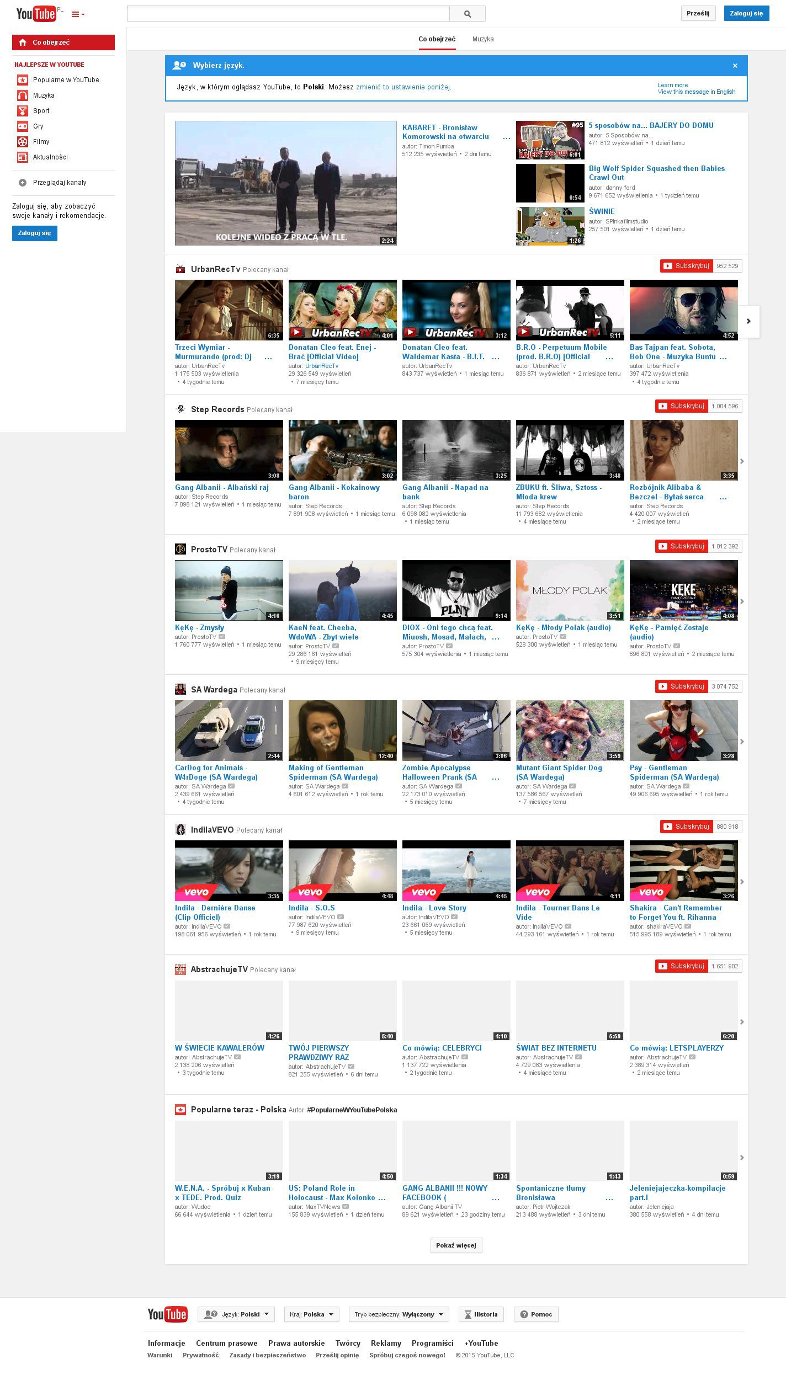Click the language banner people icon

(179, 65)
